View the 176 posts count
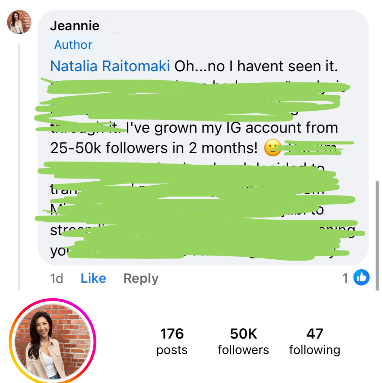The image size is (382, 383). (172, 341)
